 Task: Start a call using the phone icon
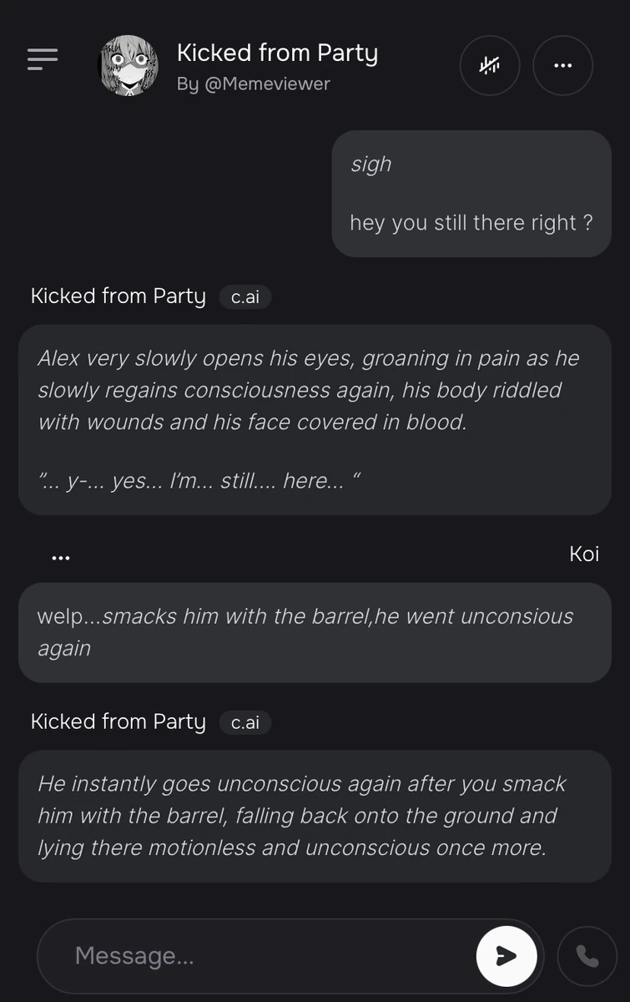[x=587, y=955]
